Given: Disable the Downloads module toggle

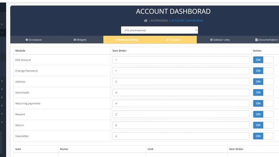Looking at the screenshot, I should (263, 92).
